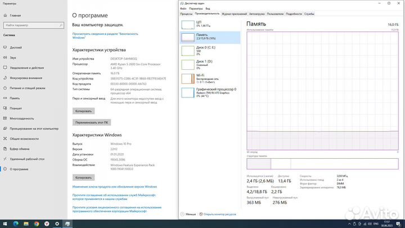Focus the Найти параметр search field
This screenshot has width=405, height=228.
[x=34, y=25]
